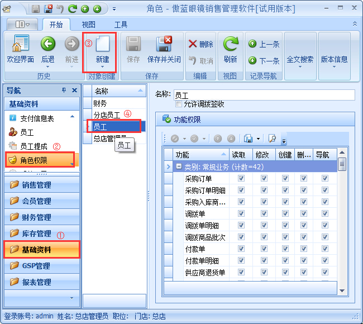Click quick-access green down arrow icon
Image resolution: width=363 pixels, height=324 pixels.
click(x=97, y=9)
